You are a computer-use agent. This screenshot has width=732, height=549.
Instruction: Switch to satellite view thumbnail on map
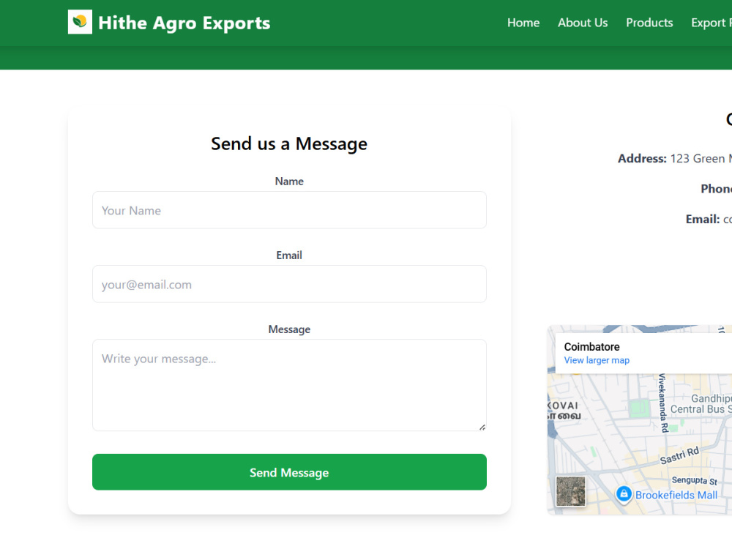[x=570, y=491]
